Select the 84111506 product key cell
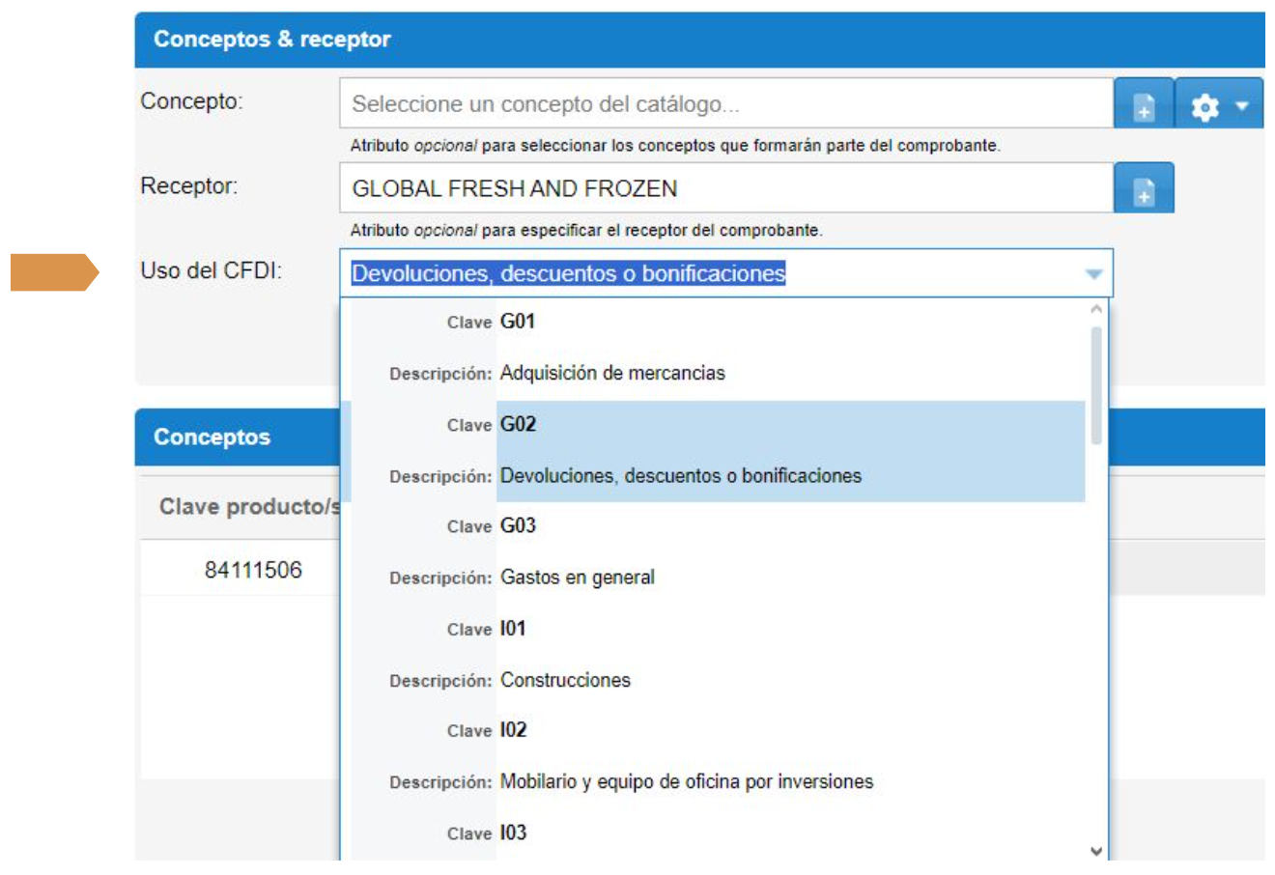Viewport: 1275px width, 875px height. (253, 570)
